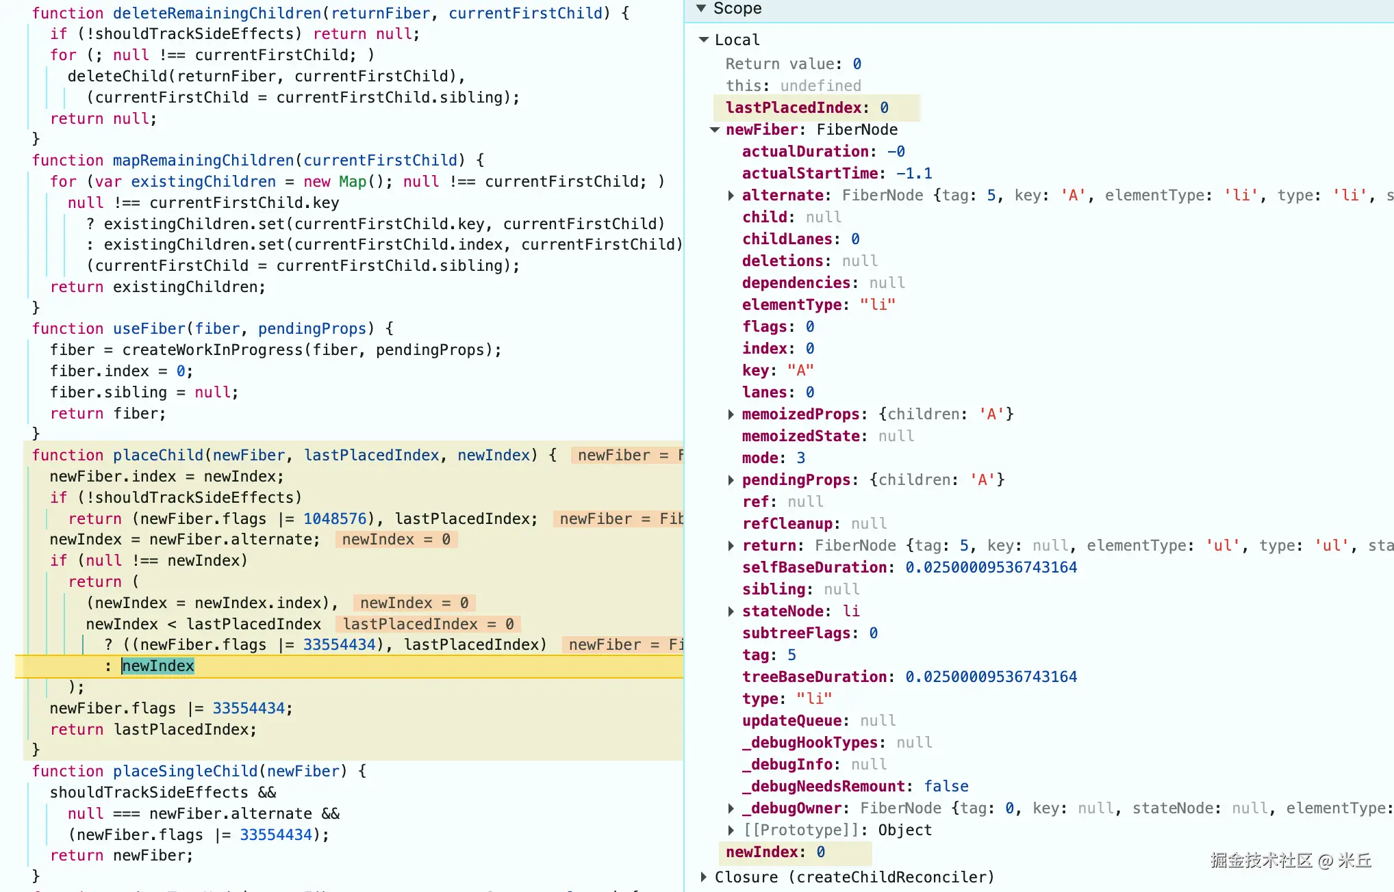Click the 'fiber.sibling = null;' code line
Screen dimensions: 1394x892
click(144, 393)
